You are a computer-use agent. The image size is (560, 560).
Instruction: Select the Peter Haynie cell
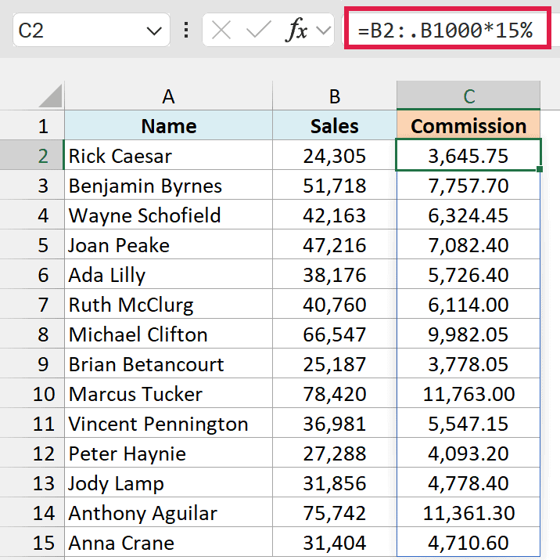point(169,453)
